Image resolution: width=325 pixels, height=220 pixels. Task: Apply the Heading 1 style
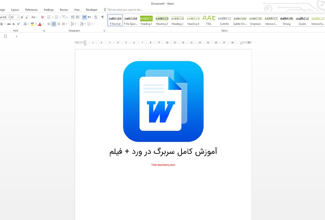[x=146, y=20]
